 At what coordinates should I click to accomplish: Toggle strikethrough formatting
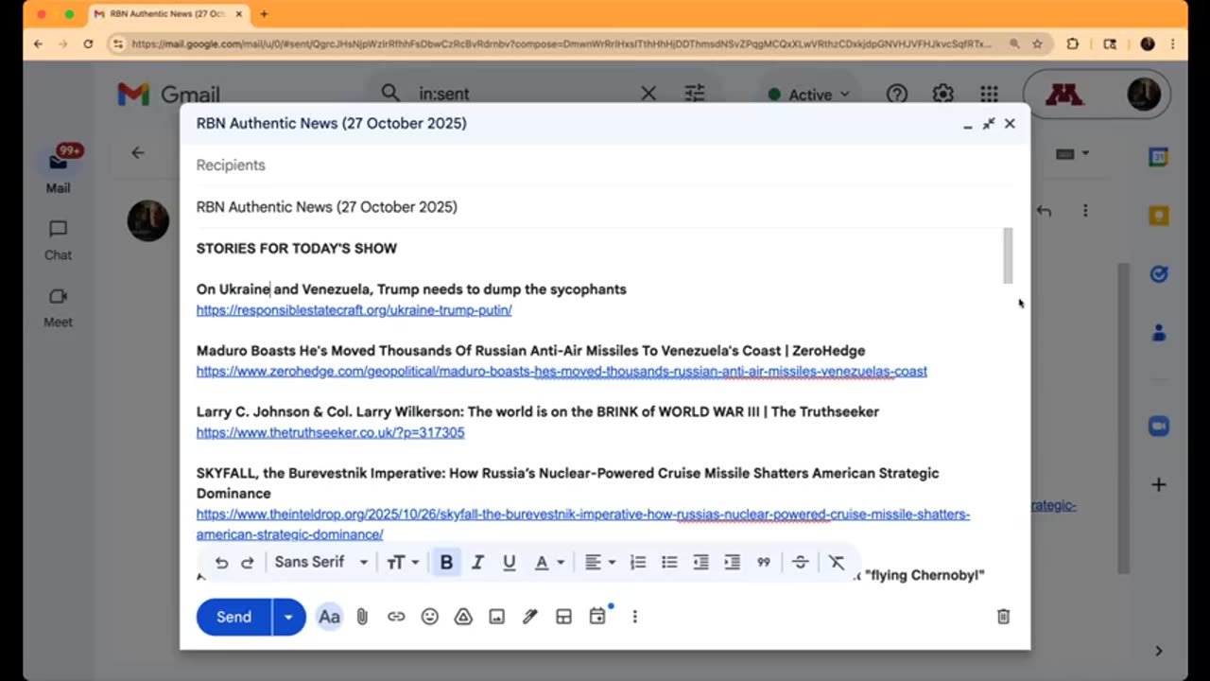point(800,563)
